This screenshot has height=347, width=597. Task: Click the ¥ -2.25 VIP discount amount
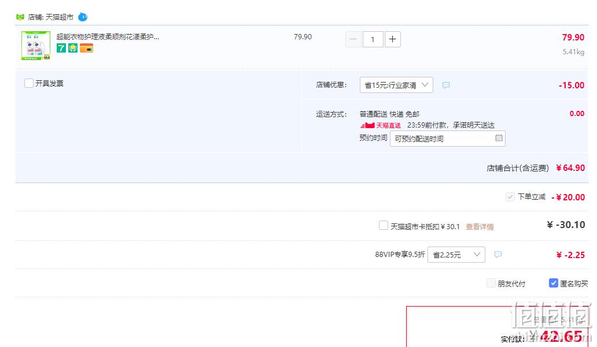tap(570, 255)
